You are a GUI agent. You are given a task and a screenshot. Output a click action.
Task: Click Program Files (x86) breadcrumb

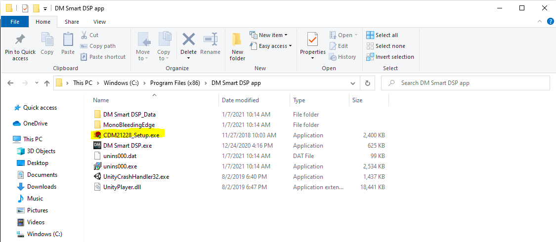pos(175,83)
